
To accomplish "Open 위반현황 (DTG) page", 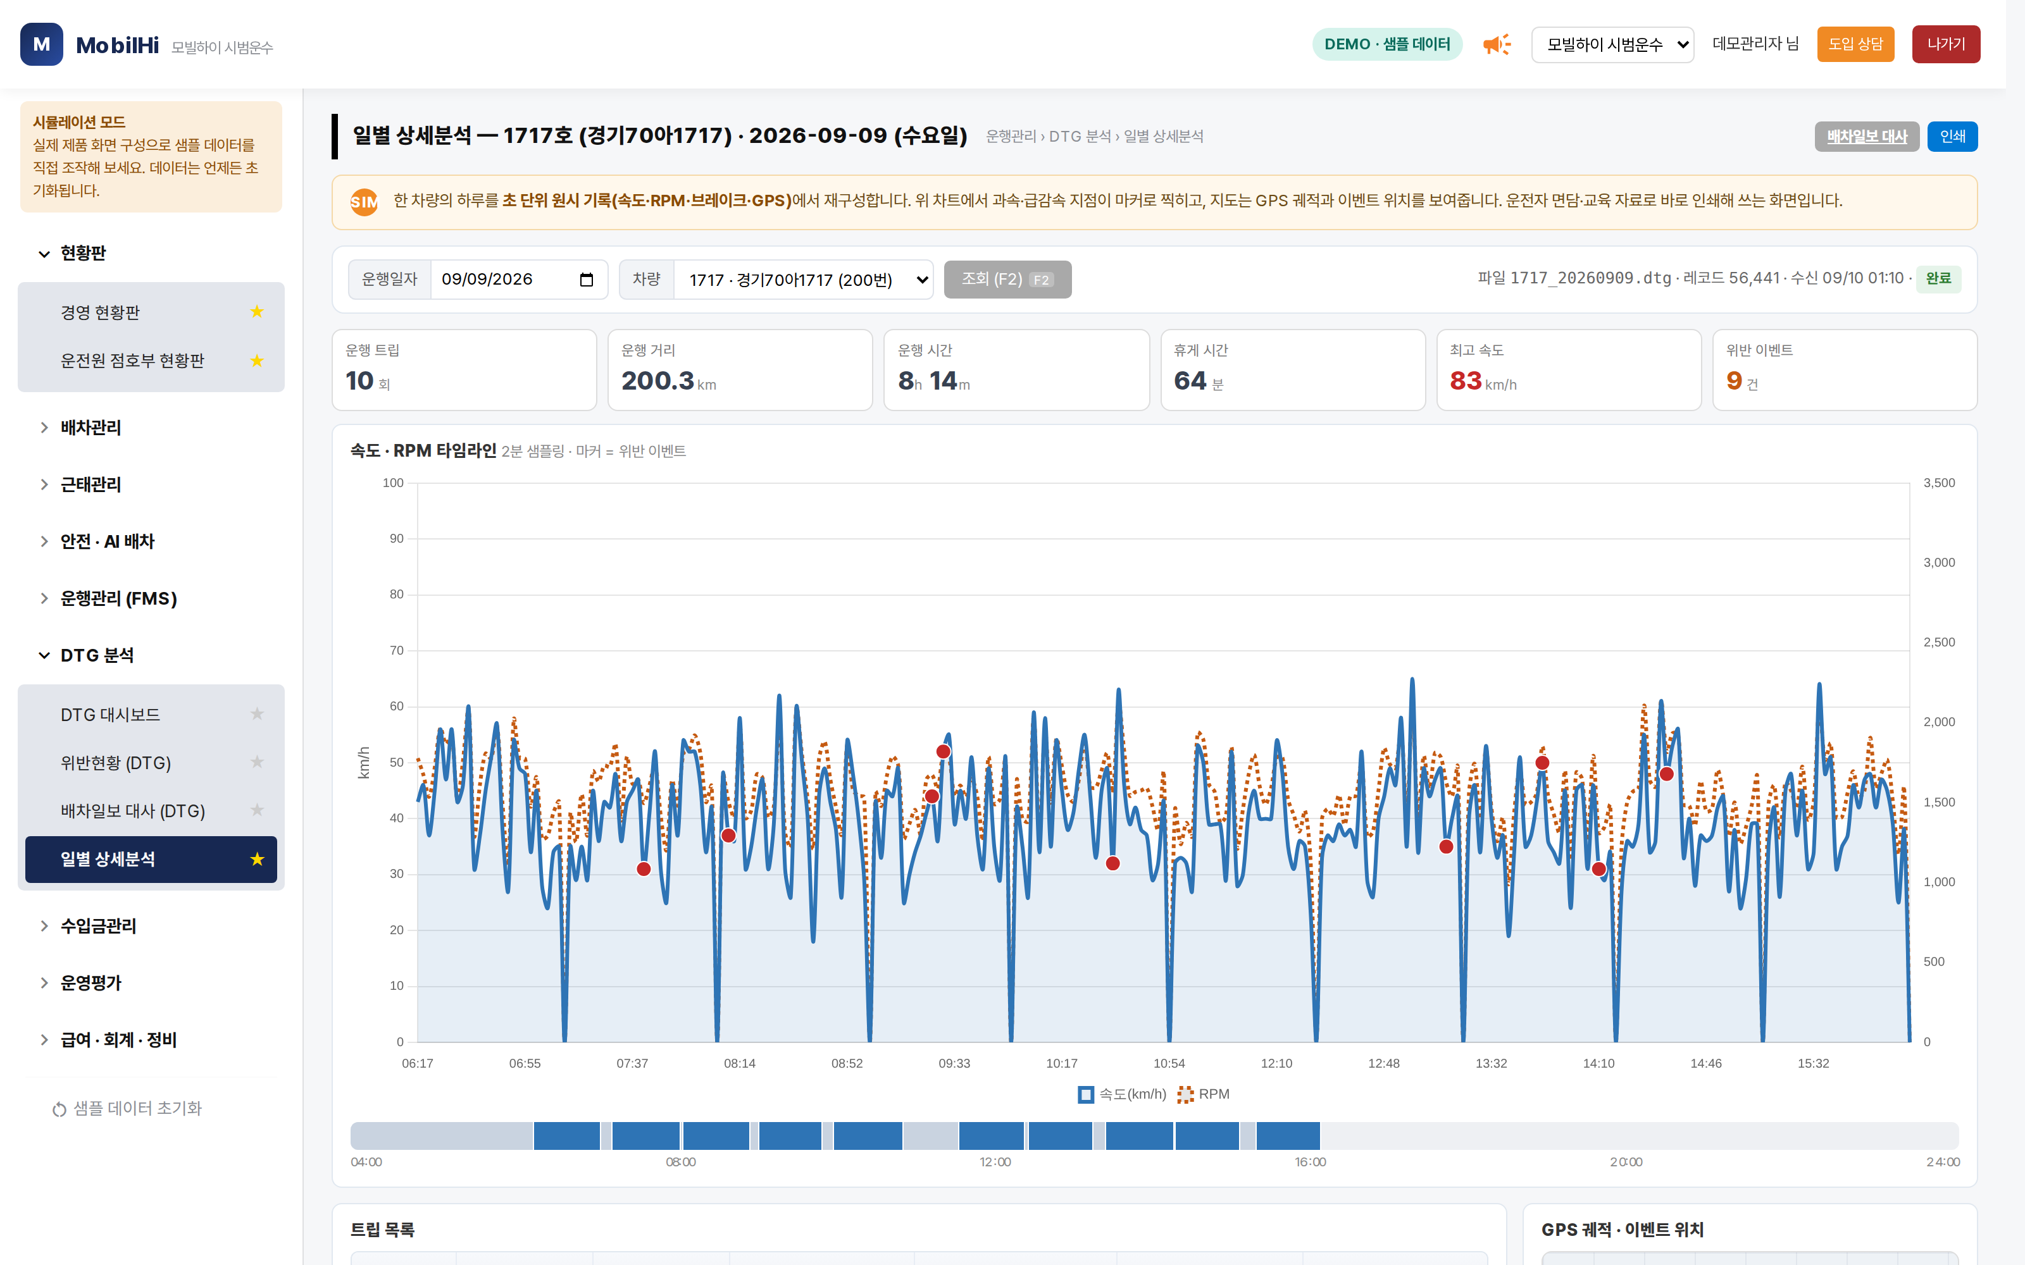I will point(151,763).
